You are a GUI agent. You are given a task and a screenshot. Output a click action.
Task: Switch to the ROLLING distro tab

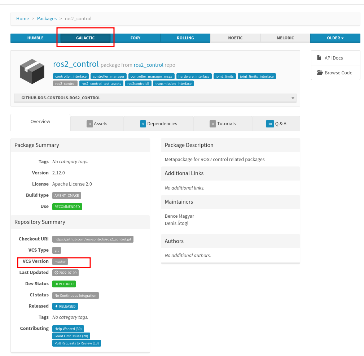[x=185, y=38]
